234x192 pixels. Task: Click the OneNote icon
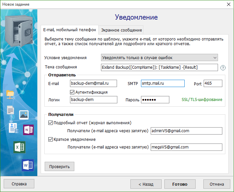click(28, 130)
